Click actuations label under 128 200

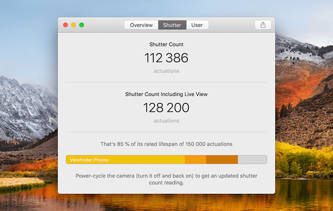click(166, 121)
